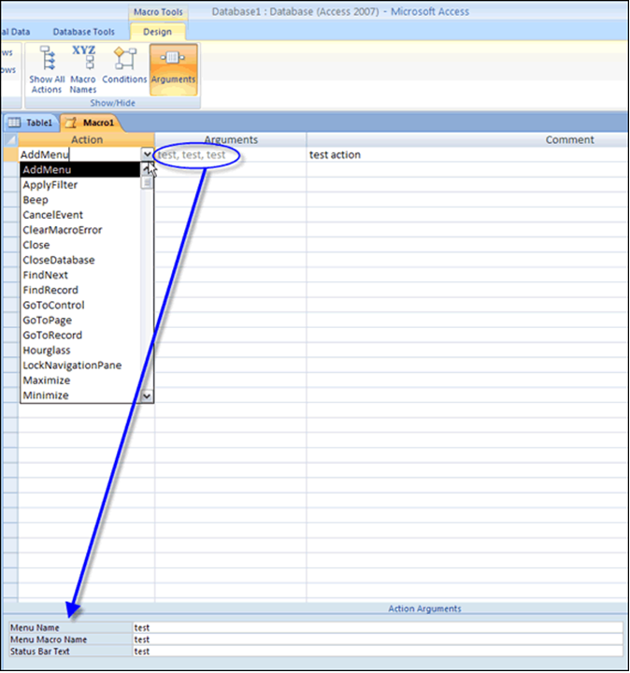Choose Minimize from the action list
This screenshot has width=630, height=673.
coord(80,395)
